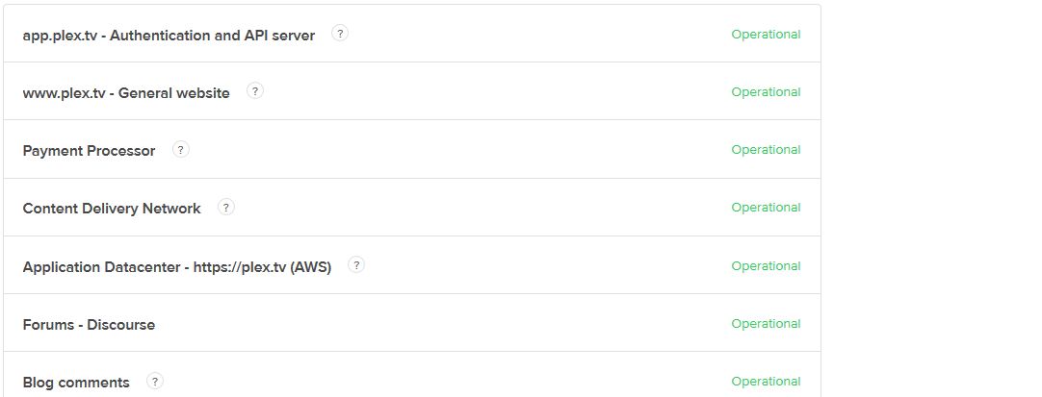The height and width of the screenshot is (397, 1042).
Task: Select the Payment Processor component label
Action: (x=89, y=151)
